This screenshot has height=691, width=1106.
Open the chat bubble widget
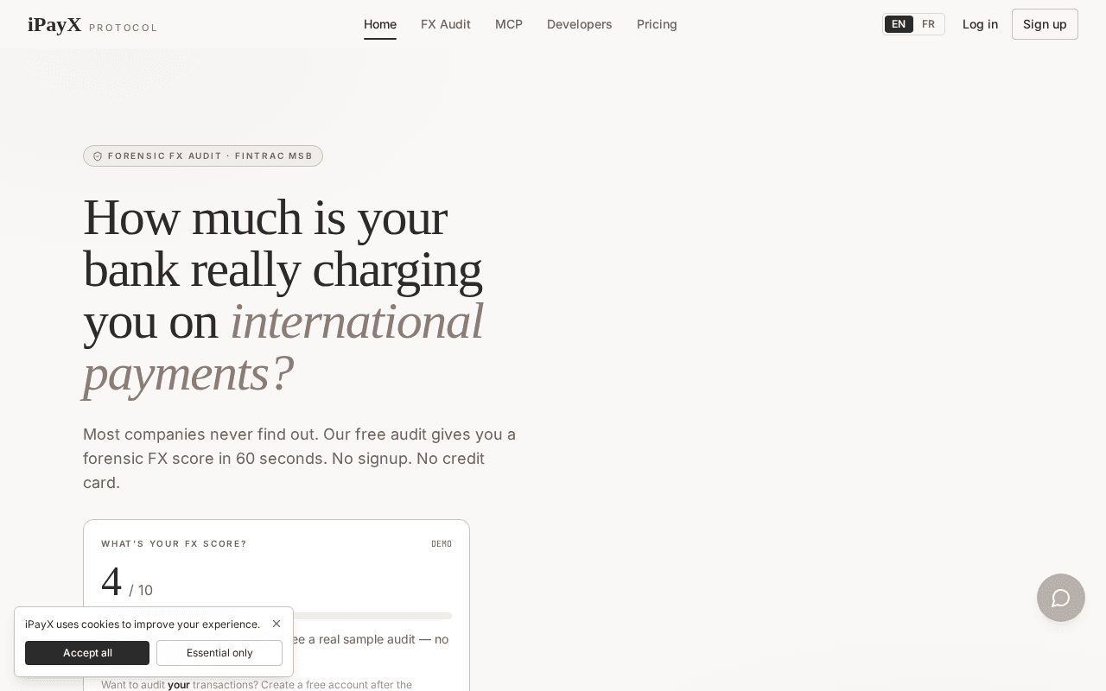point(1060,598)
